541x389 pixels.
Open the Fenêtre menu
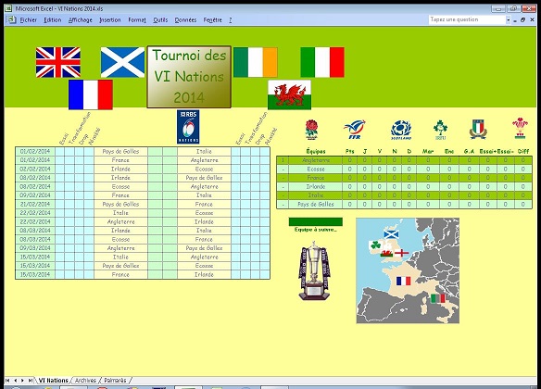click(x=213, y=20)
